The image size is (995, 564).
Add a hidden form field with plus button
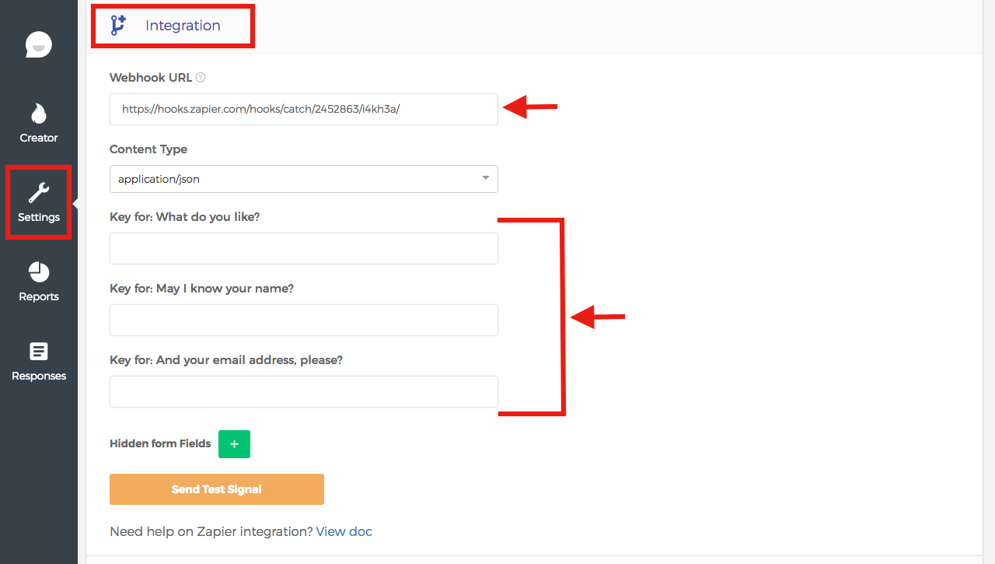click(x=234, y=443)
